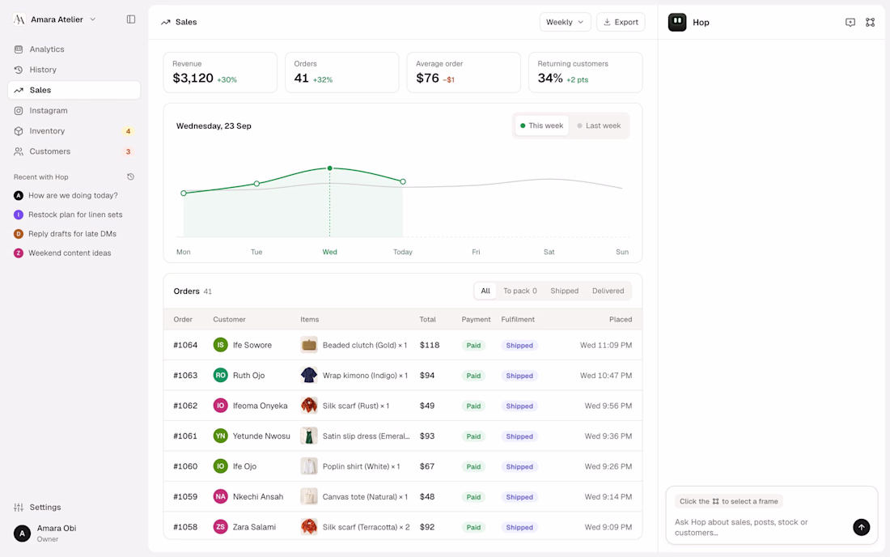Open 'How are we doing today?' chat
Screen dimensions: 890x557
(x=74, y=195)
